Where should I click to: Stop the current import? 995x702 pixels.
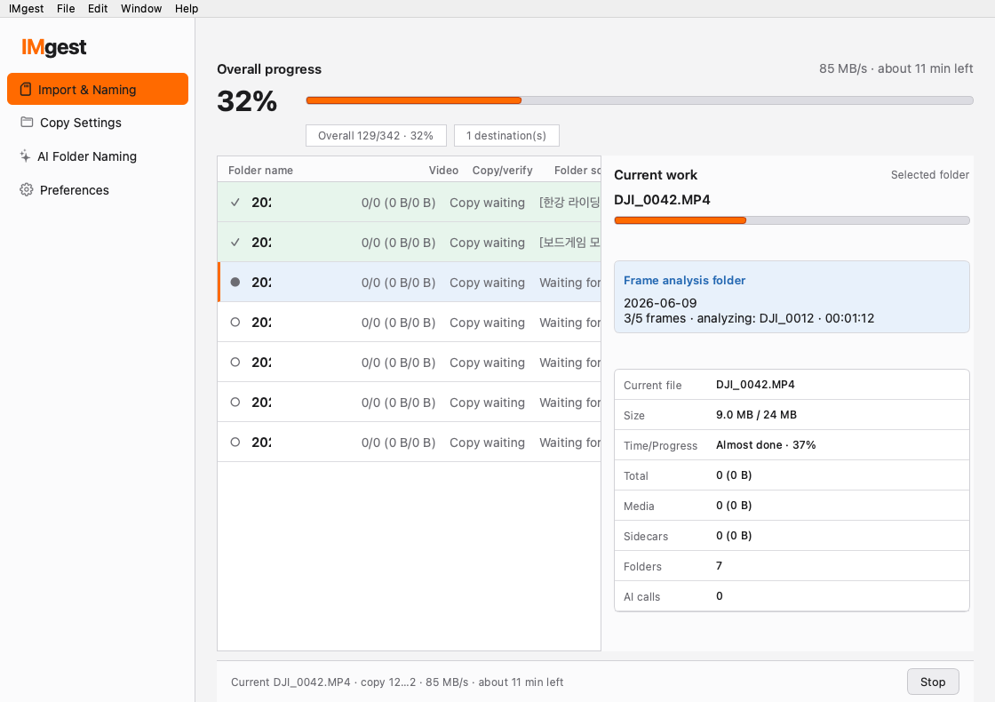pos(933,682)
